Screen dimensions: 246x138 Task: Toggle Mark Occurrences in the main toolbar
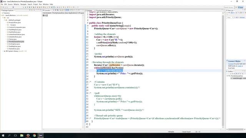pos(54,7)
